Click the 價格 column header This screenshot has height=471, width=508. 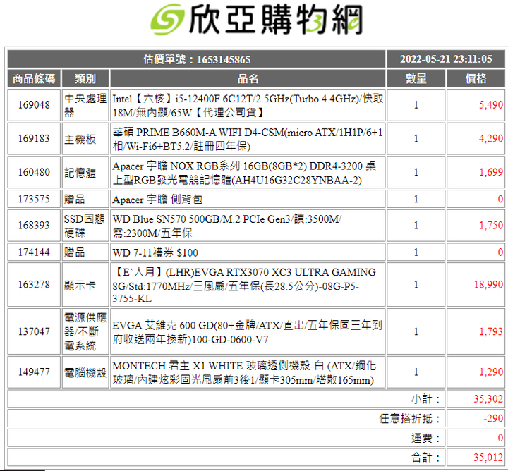[476, 79]
